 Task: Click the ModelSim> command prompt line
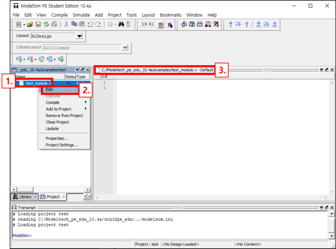tap(22, 235)
